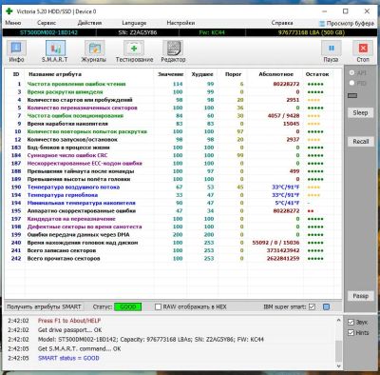Open the Настройки menu

pyautogui.click(x=180, y=23)
